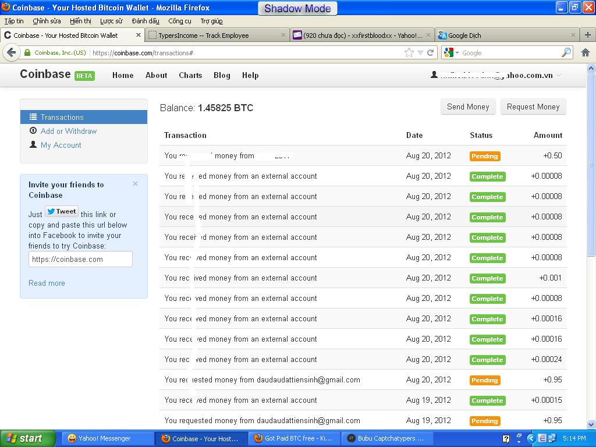The image size is (596, 447).
Task: Close the Coinbase browser tab
Action: [x=139, y=35]
